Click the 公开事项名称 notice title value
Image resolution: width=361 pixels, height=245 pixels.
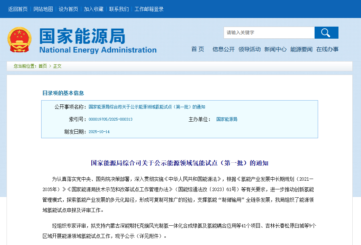[147, 107]
